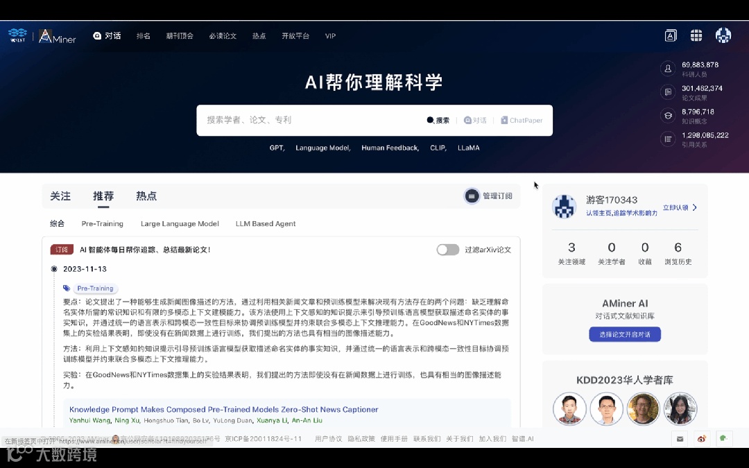Click the LLaMA keyword
The width and height of the screenshot is (749, 468).
point(469,148)
